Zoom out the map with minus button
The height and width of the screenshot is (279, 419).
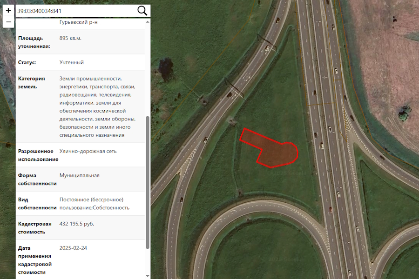(x=8, y=22)
